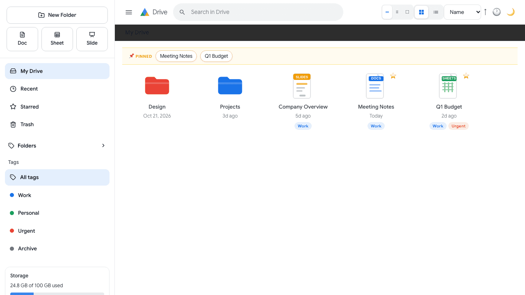
Task: Click the Urgent tag on Q1 Budget card
Action: [x=459, y=126]
